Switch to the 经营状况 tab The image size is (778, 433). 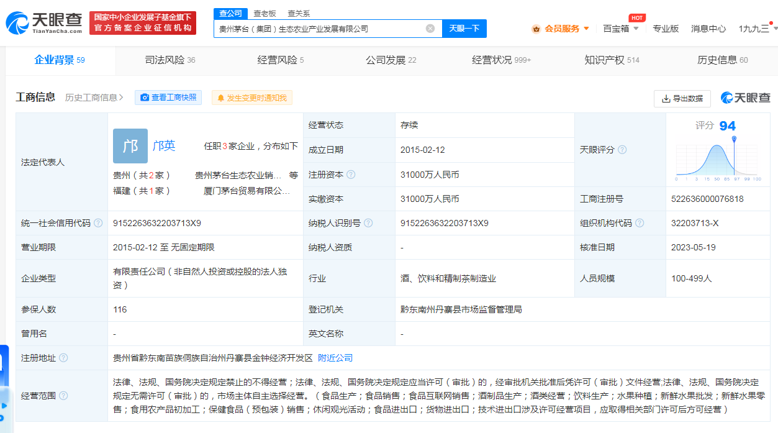coord(501,60)
